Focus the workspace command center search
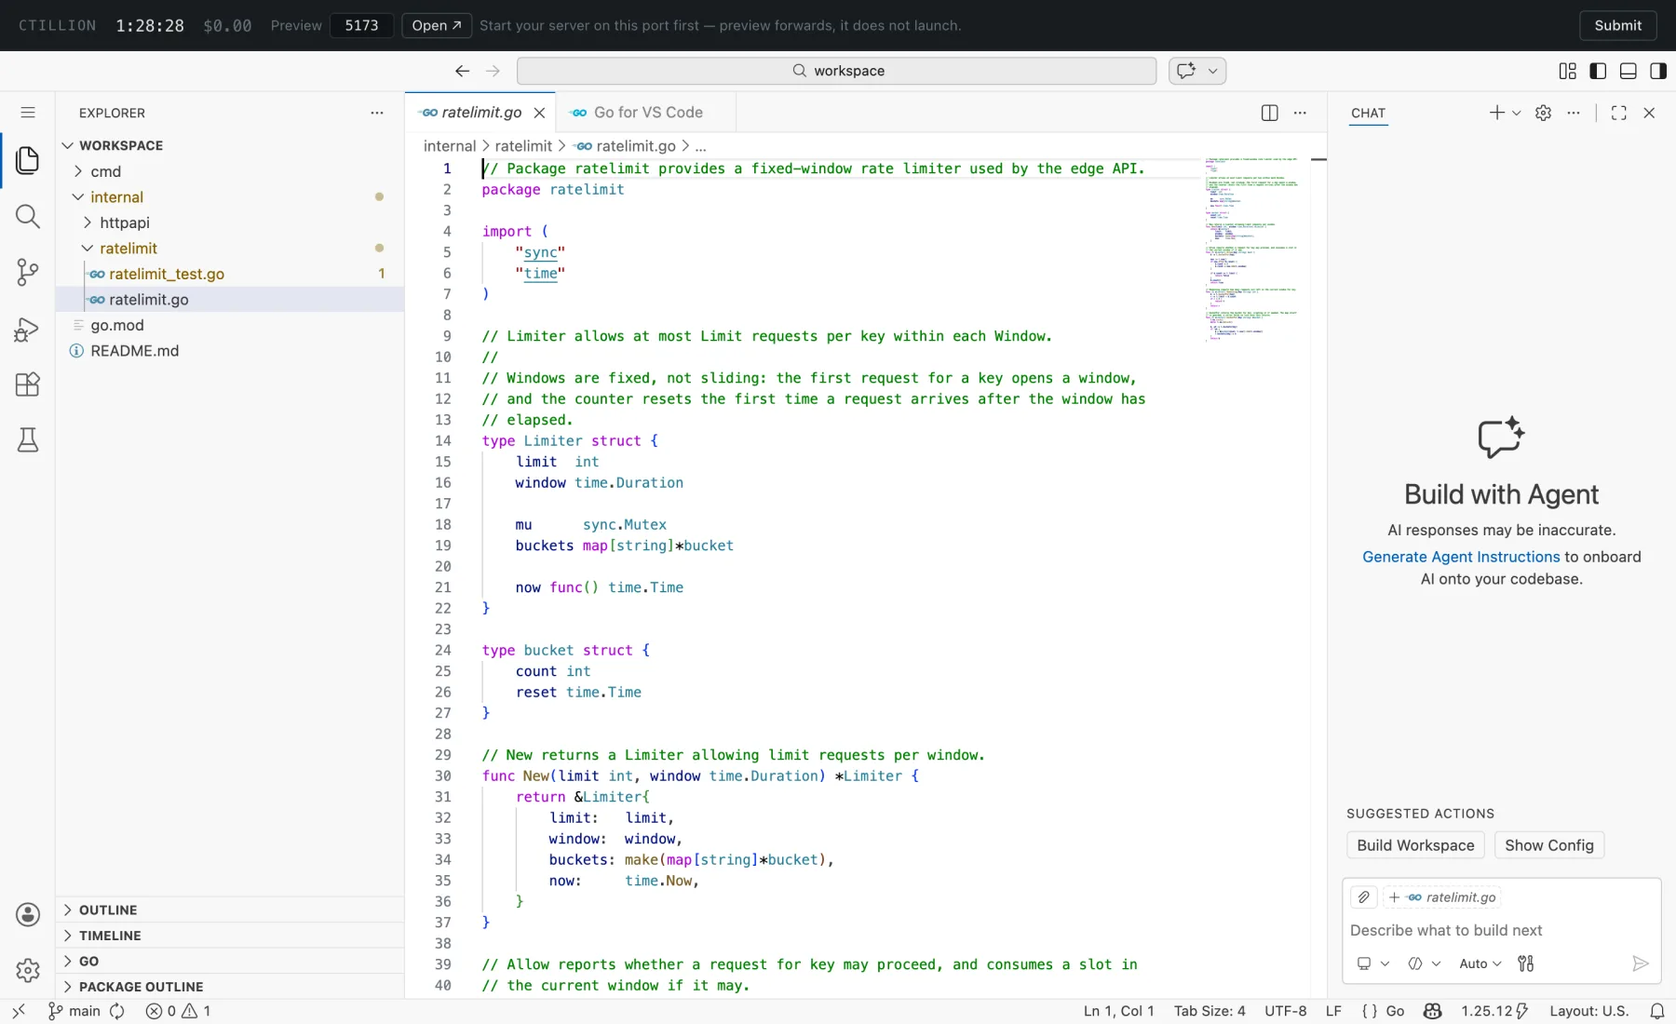 point(836,71)
